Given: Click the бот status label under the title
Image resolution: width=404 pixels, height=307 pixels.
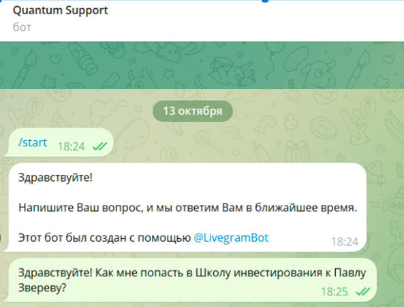Looking at the screenshot, I should (22, 27).
